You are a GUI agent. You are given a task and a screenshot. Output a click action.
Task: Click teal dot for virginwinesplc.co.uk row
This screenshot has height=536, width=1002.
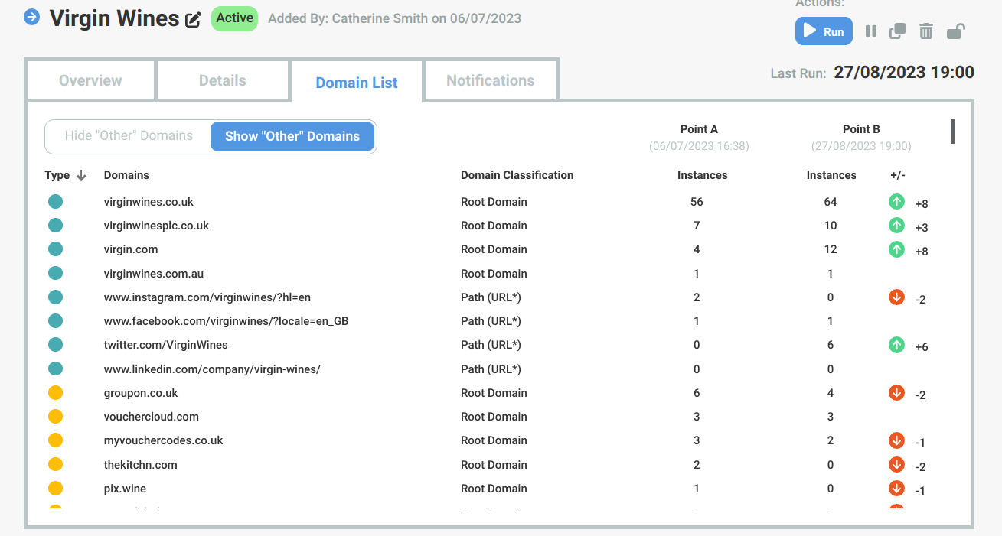point(55,226)
